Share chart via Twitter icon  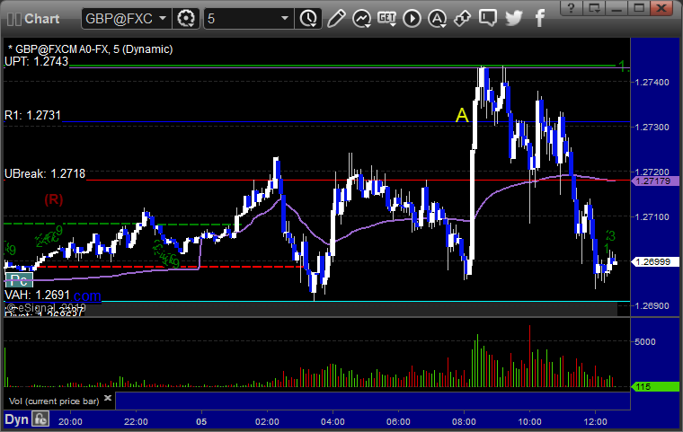[513, 19]
